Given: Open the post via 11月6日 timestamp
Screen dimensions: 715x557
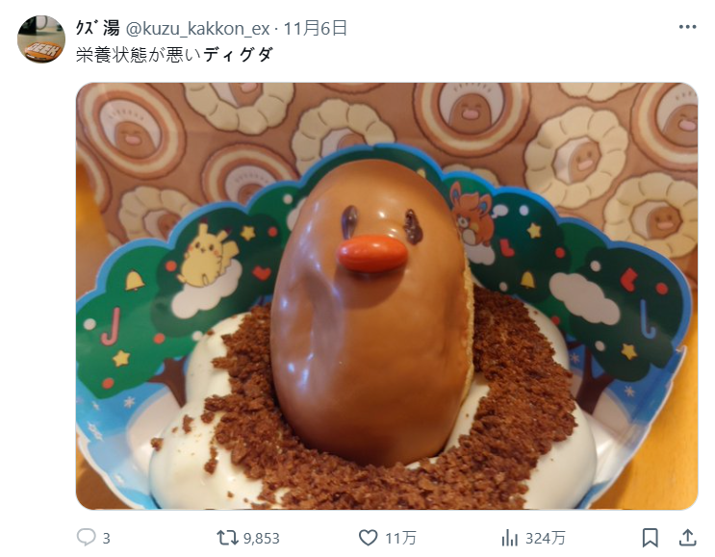Looking at the screenshot, I should coord(315,28).
